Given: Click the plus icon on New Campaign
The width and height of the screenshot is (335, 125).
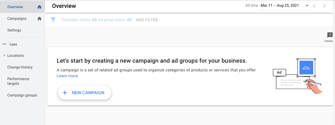Looking at the screenshot, I should pos(65,93).
